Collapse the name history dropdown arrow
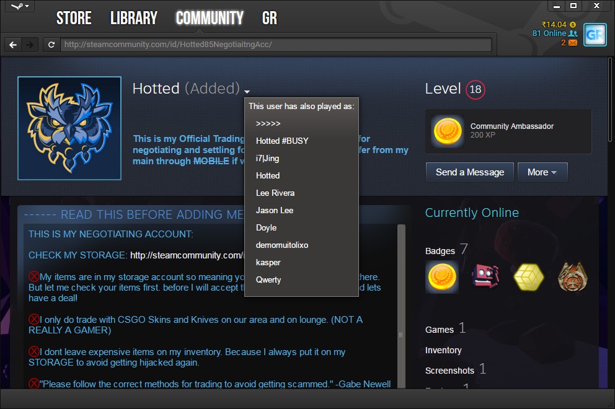The height and width of the screenshot is (409, 615). click(x=247, y=90)
